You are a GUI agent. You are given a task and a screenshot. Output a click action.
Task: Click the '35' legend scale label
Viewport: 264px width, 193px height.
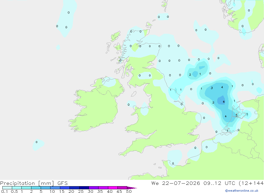click(x=100, y=191)
